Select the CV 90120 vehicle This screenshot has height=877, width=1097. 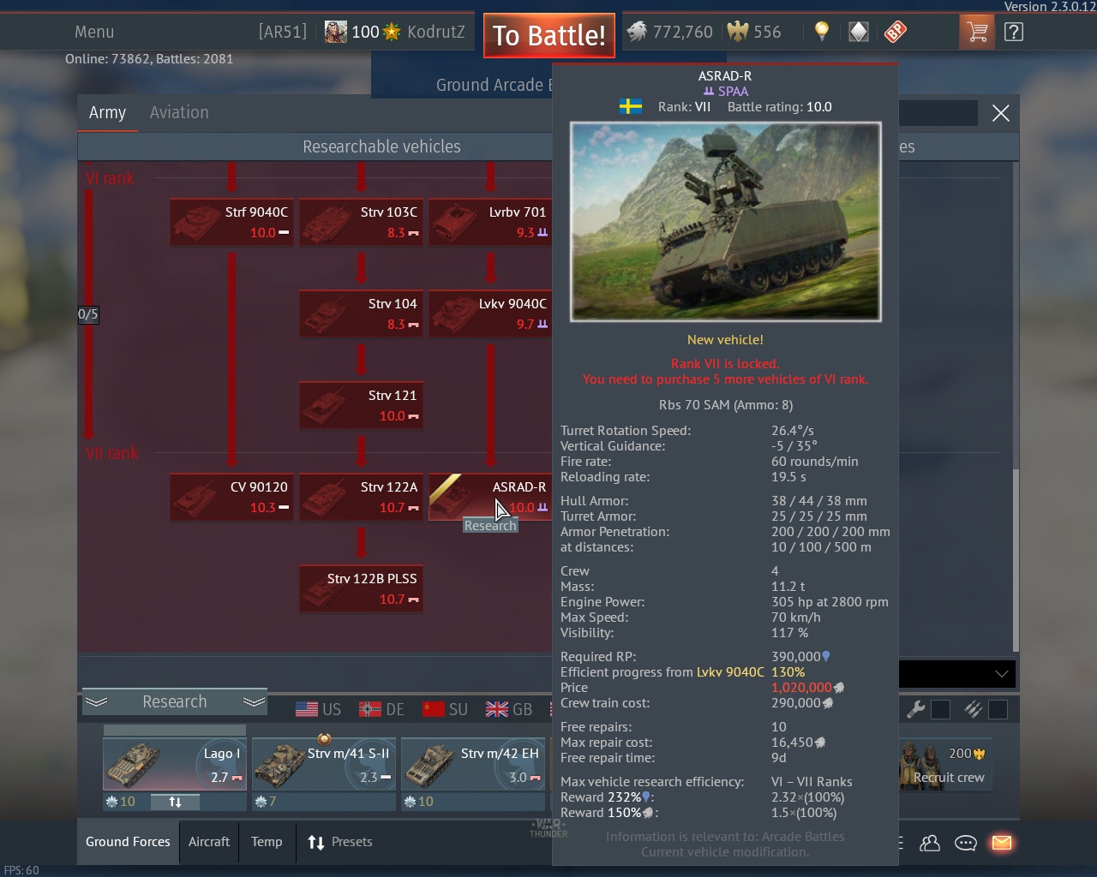pos(231,497)
